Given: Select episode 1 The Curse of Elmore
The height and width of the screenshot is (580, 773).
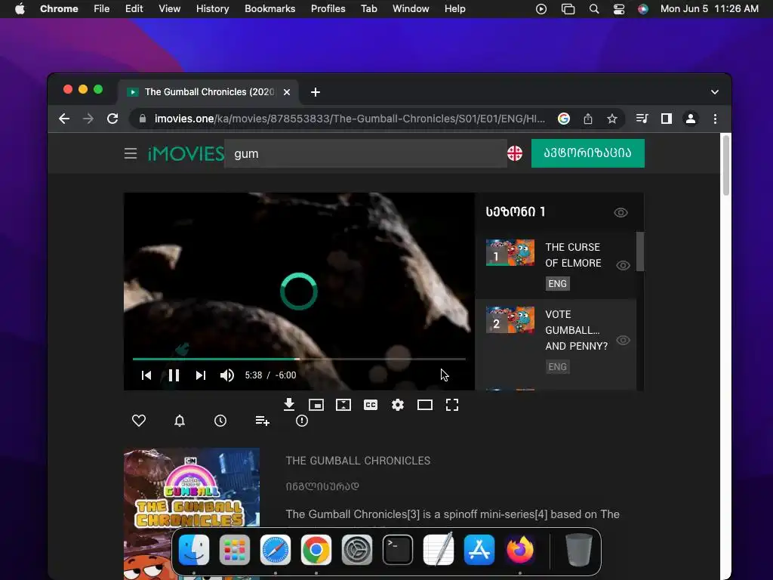Looking at the screenshot, I should point(556,265).
